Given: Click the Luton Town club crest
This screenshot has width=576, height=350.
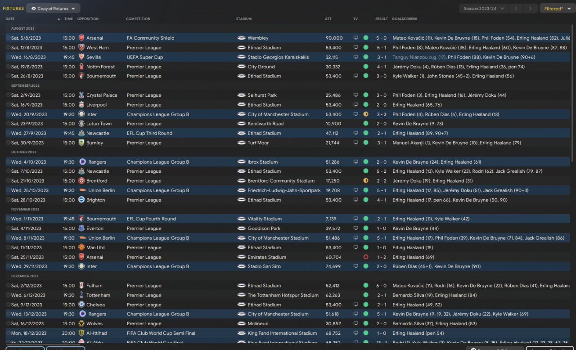Looking at the screenshot, I should coord(81,124).
